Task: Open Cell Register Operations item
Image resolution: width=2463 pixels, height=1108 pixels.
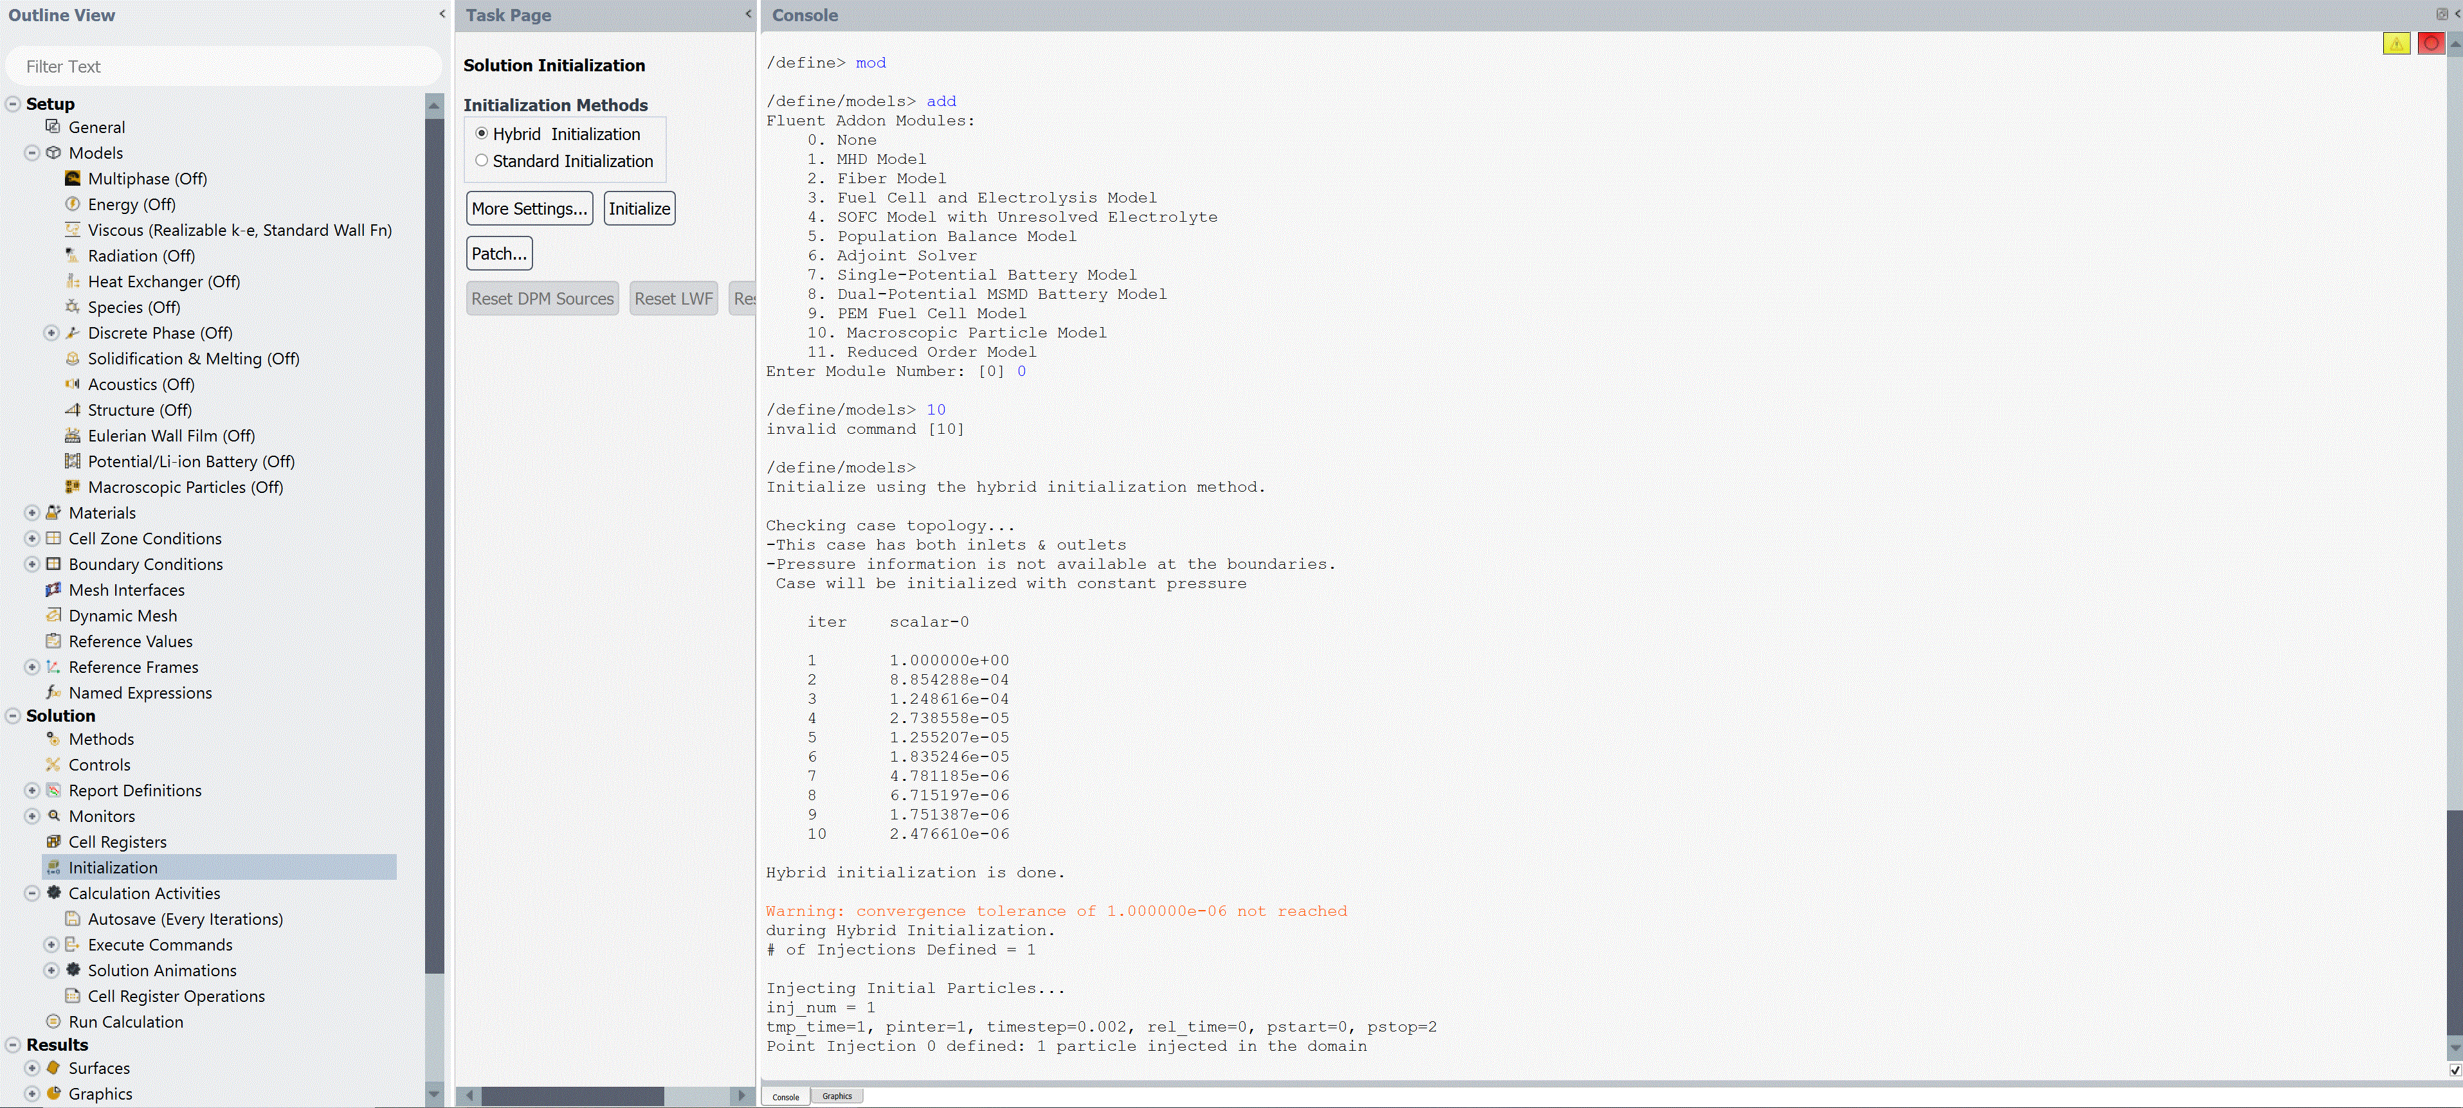Action: [176, 996]
